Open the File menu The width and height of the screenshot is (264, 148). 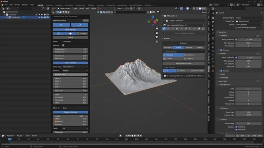[x=6, y=5]
